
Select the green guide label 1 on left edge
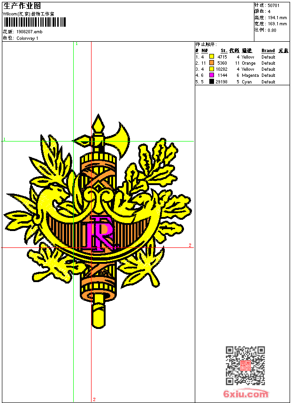coord(4,139)
